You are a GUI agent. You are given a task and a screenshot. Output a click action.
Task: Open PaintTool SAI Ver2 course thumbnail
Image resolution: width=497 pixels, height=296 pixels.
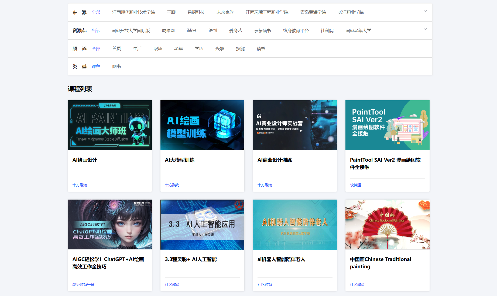387,125
